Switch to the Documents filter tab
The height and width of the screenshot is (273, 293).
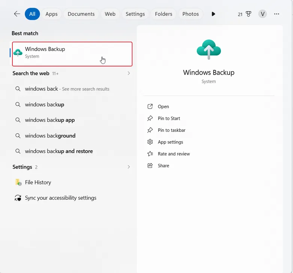(x=81, y=14)
